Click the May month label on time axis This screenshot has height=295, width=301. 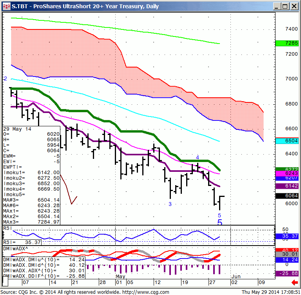coord(121,277)
